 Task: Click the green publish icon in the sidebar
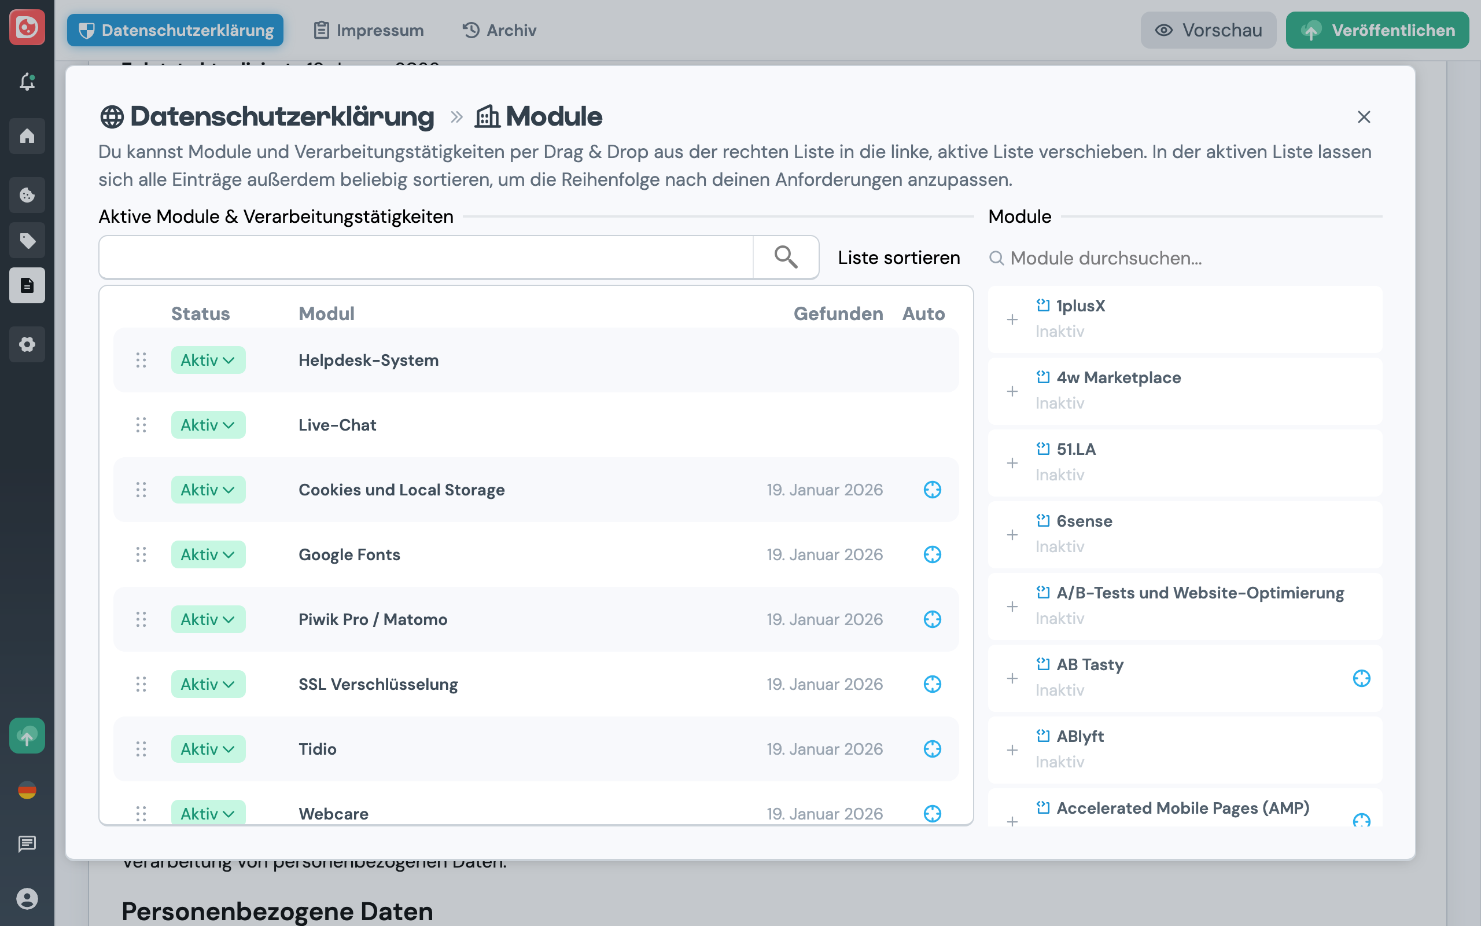point(27,736)
